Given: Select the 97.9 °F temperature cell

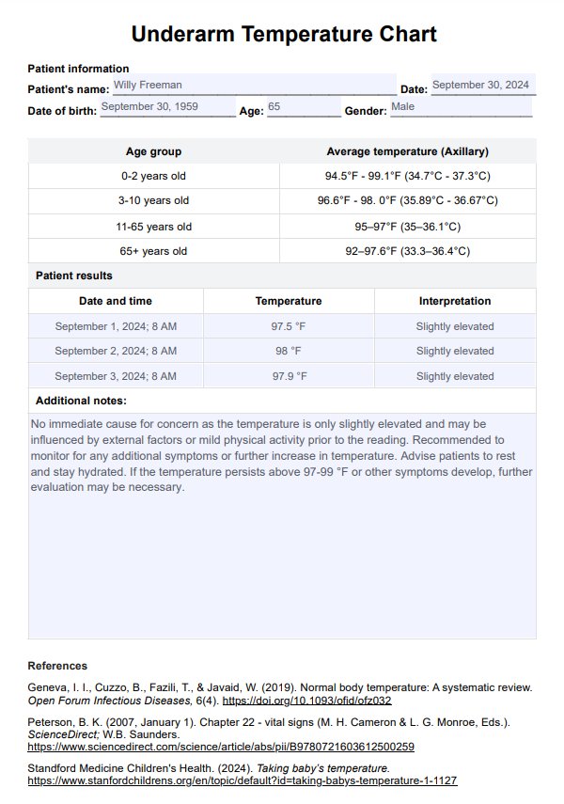Looking at the screenshot, I should coord(289,376).
